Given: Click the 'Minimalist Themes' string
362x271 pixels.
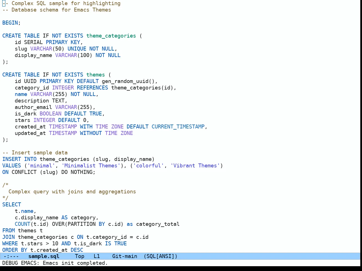Looking at the screenshot, I should [91, 166].
